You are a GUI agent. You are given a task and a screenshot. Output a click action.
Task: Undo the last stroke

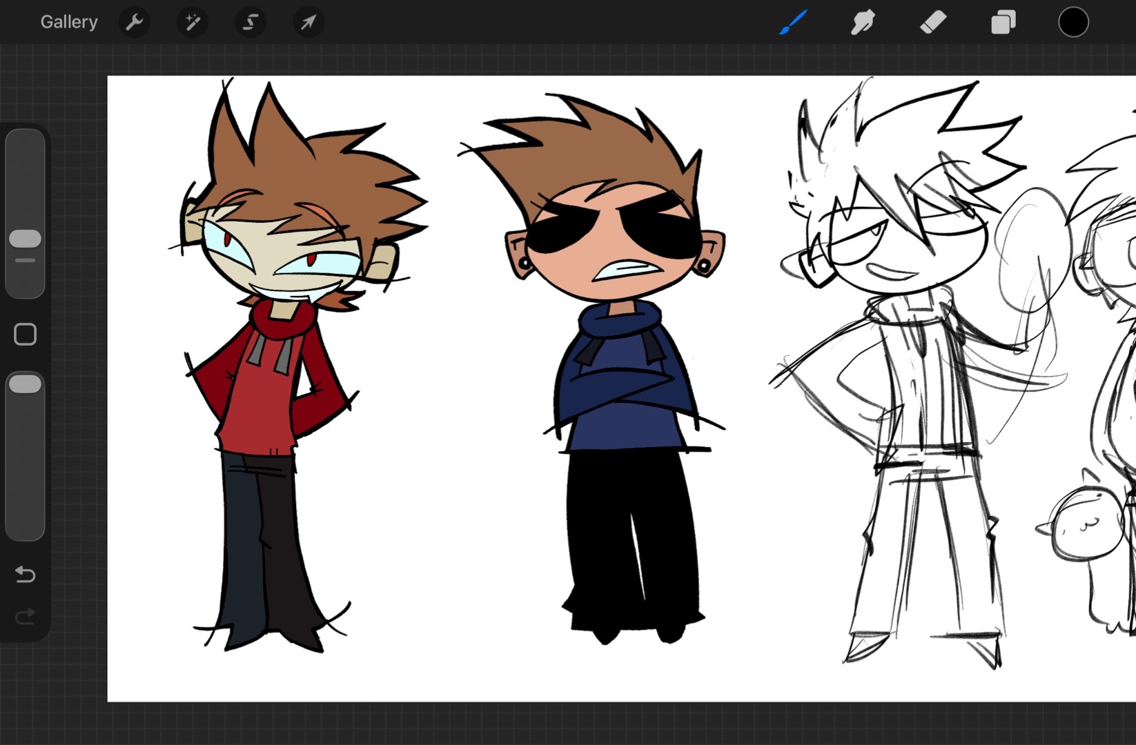26,574
